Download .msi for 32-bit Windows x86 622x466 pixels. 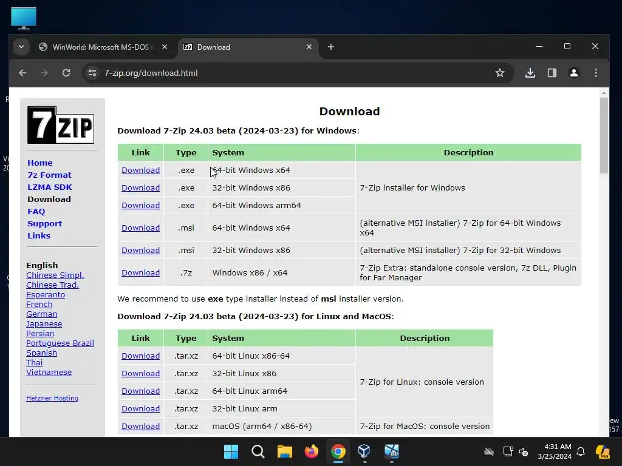coord(140,251)
